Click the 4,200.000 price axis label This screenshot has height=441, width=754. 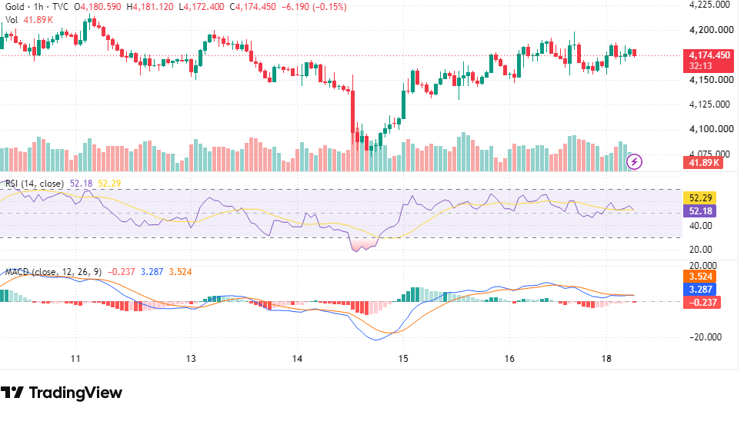pos(711,30)
